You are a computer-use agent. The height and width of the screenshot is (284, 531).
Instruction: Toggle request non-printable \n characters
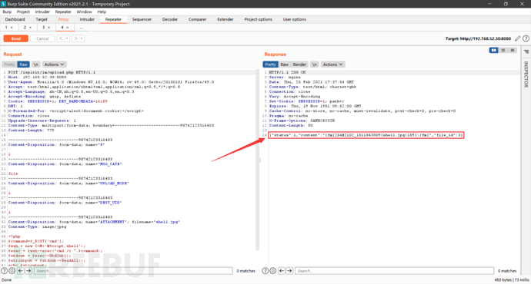pos(36,64)
